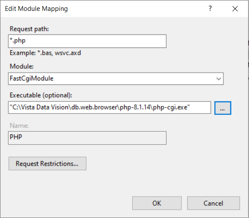Place cursor on php-cgi.exe in path
This screenshot has width=249, height=218.
click(x=170, y=107)
